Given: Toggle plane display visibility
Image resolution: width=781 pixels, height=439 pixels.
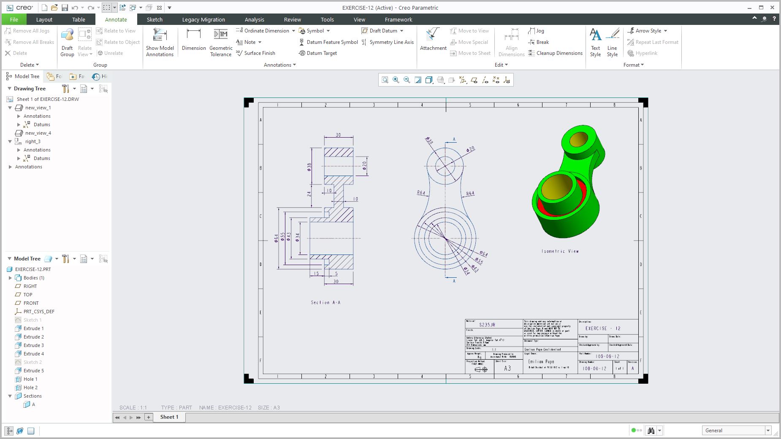Looking at the screenshot, I should coord(474,80).
